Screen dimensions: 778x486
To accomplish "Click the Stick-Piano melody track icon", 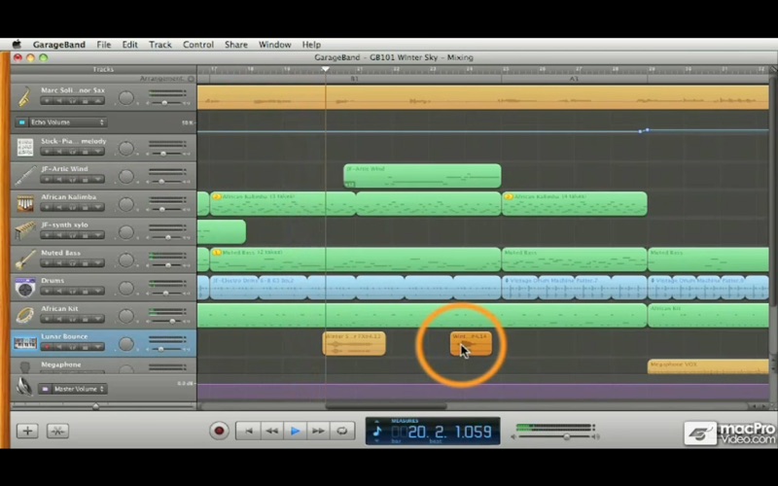I will point(24,148).
